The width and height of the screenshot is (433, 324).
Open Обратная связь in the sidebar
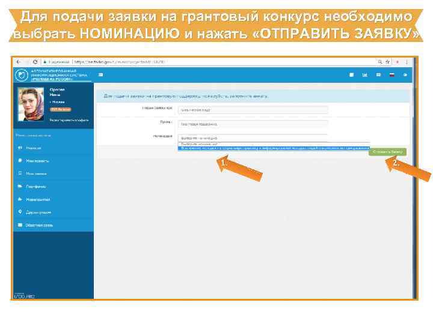point(39,226)
